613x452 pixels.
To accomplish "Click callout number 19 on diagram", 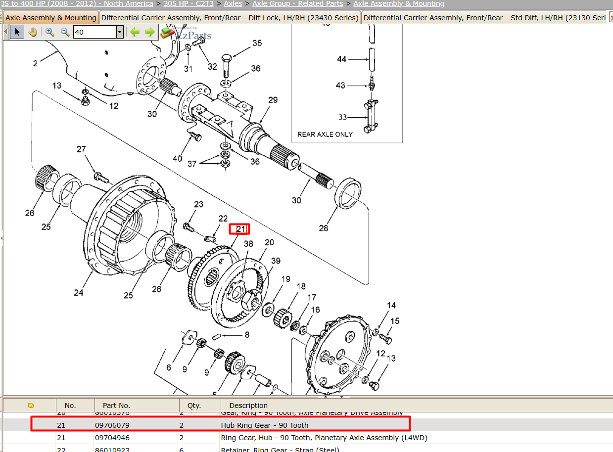I will 286,279.
